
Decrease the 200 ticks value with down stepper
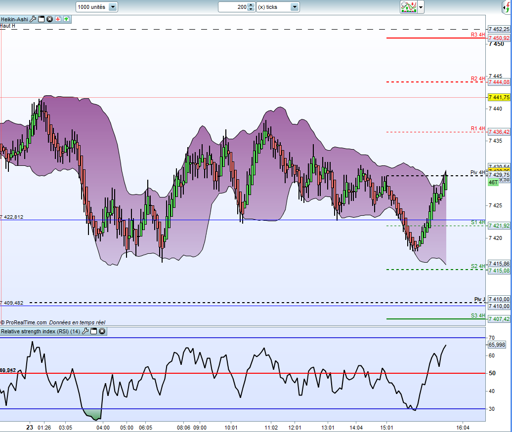tap(251, 9)
